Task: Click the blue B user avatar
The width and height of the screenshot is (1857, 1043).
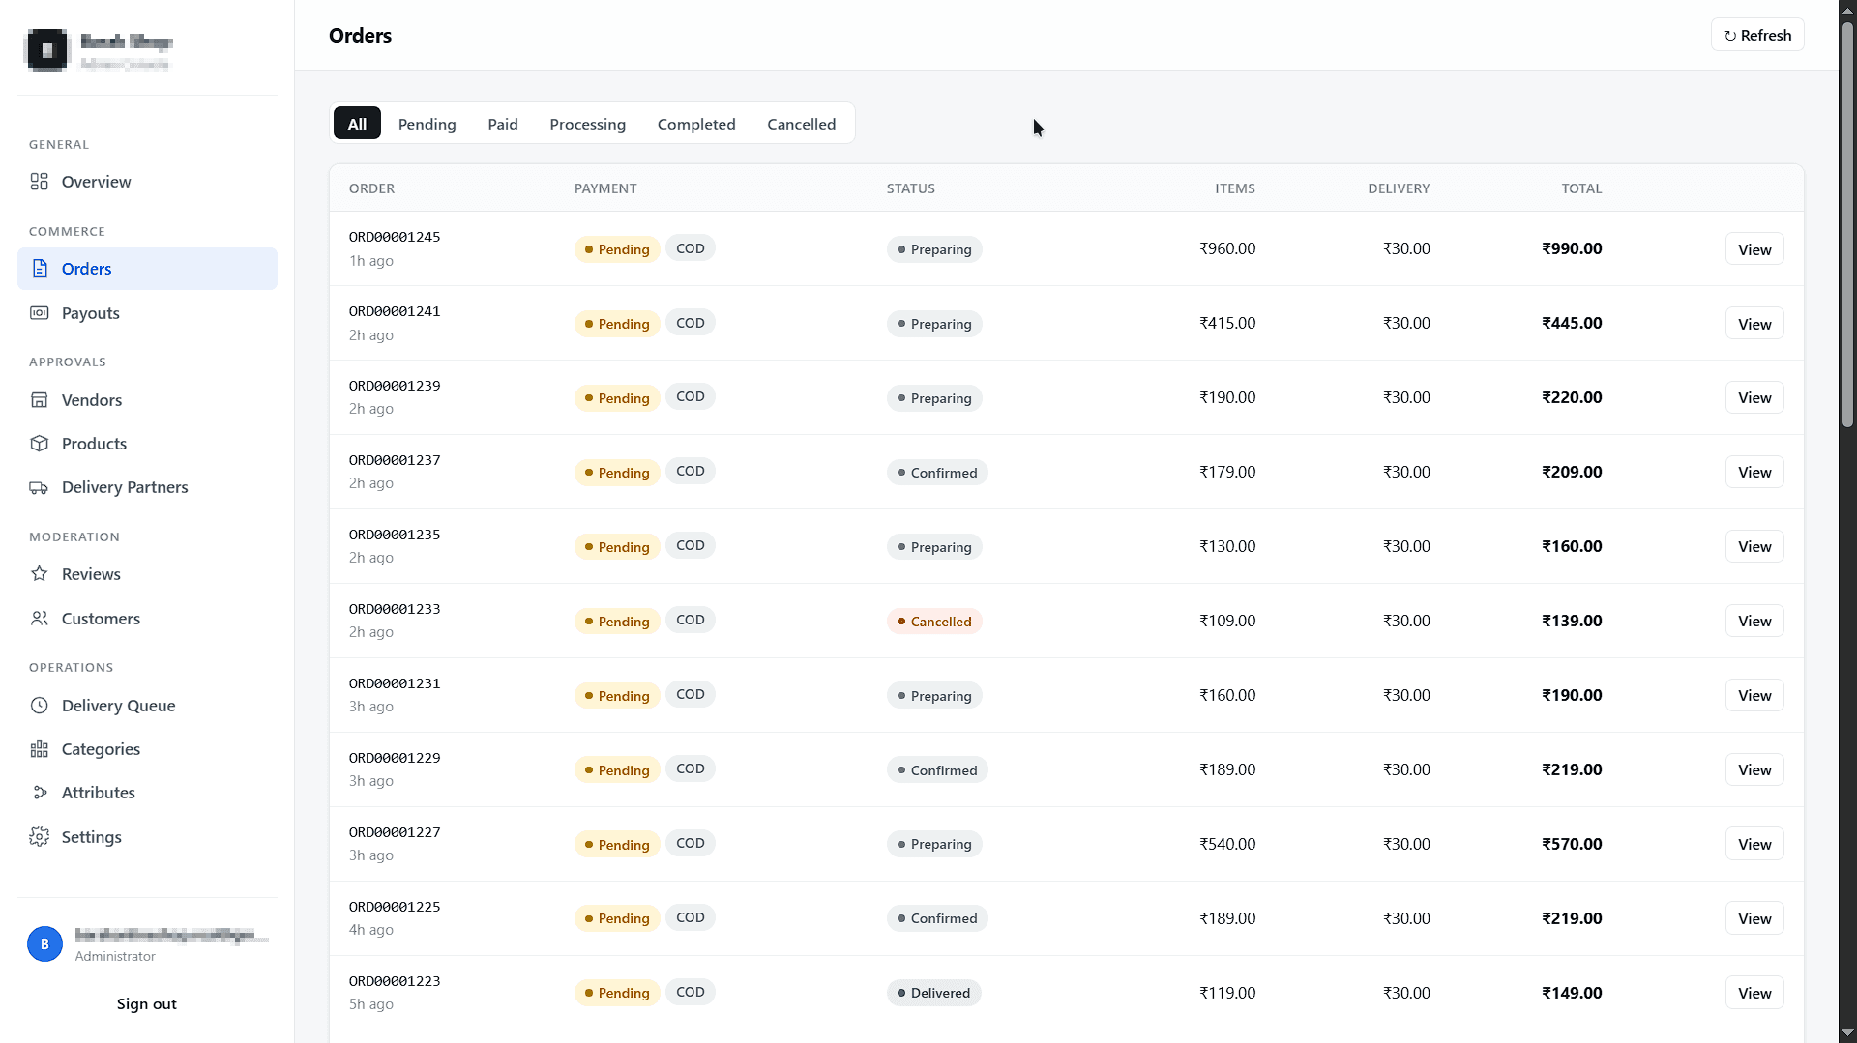Action: [x=44, y=944]
